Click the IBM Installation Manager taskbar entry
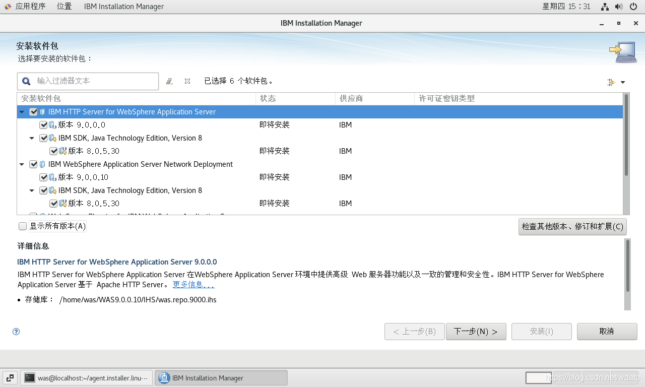The height and width of the screenshot is (387, 645). tap(221, 378)
